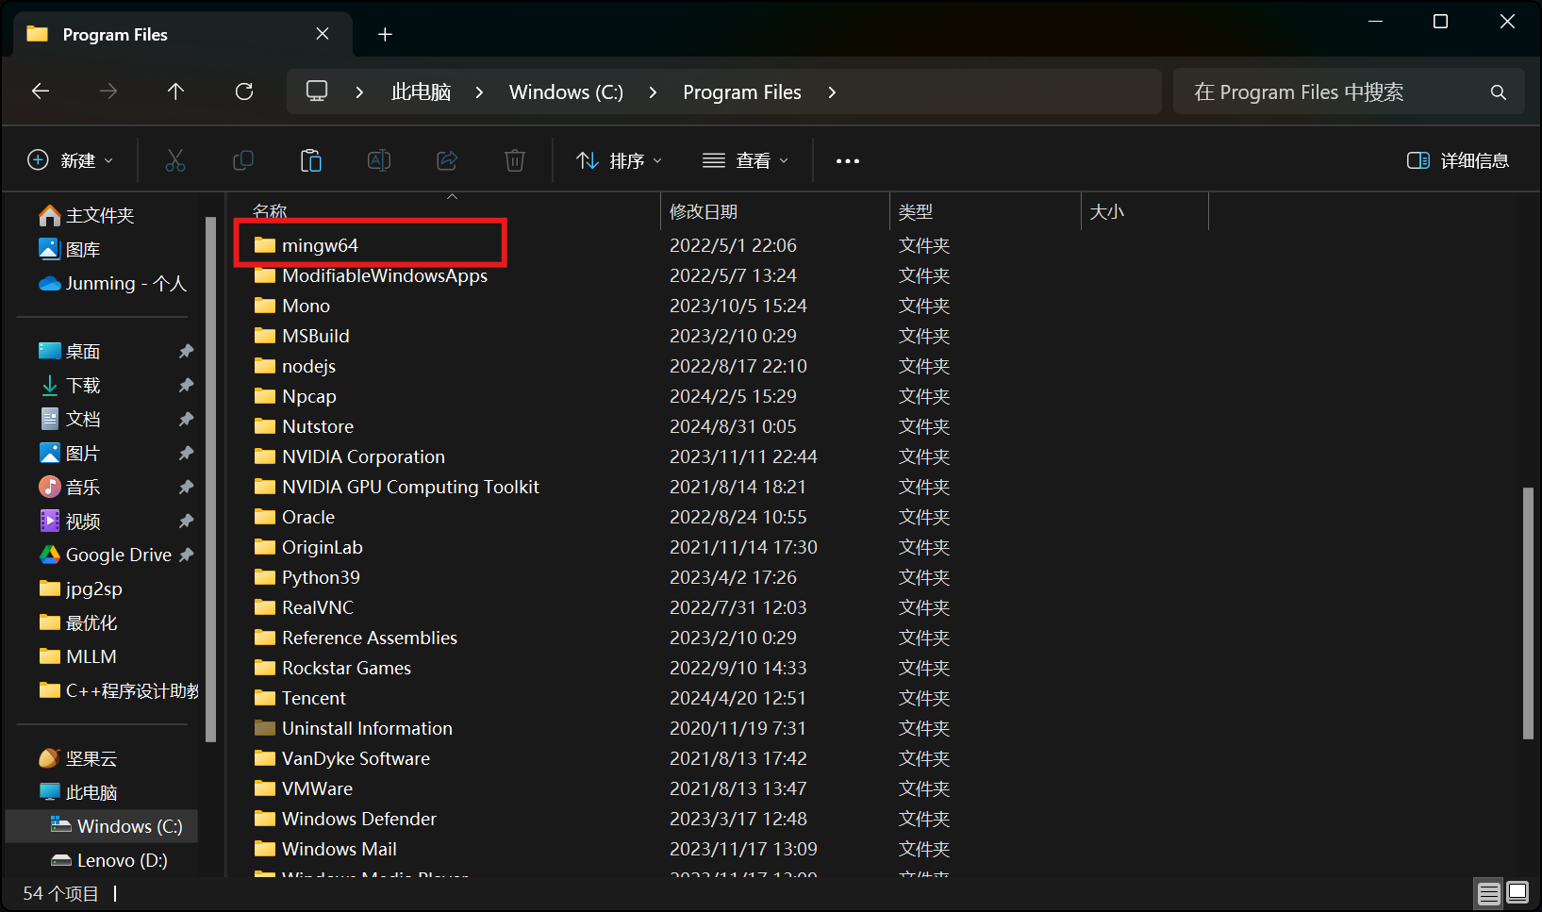
Task: Click the nodejs folder icon
Action: [265, 366]
